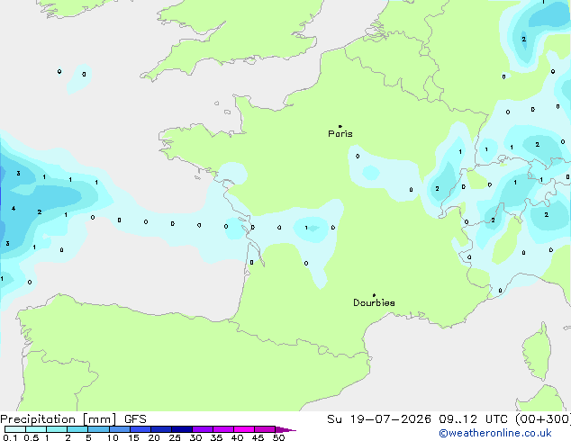Image resolution: width=571 pixels, height=441 pixels.
Task: Click the 'Precipitation [mm]' title text
Action: point(59,419)
